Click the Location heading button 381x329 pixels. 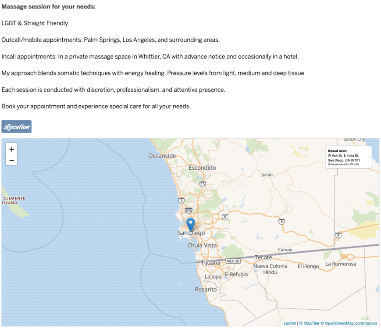tap(17, 127)
